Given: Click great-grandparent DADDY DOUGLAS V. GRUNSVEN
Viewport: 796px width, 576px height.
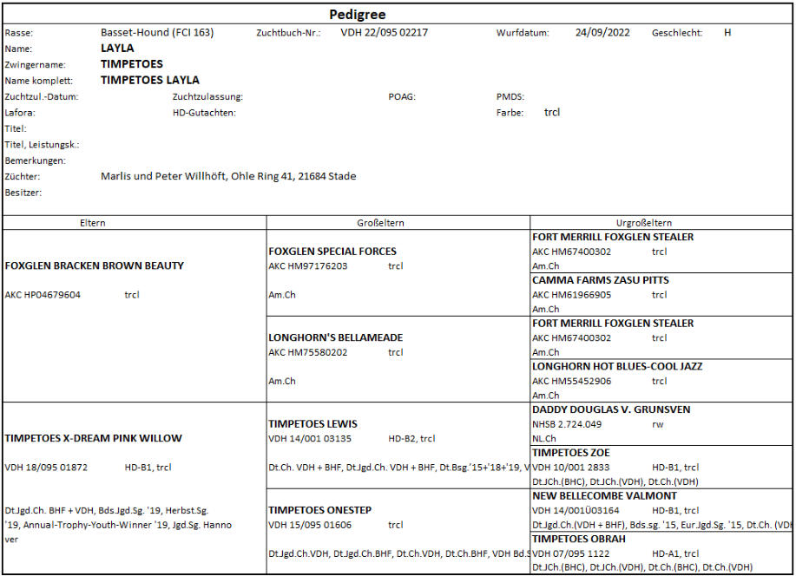Looking at the screenshot, I should pos(611,409).
